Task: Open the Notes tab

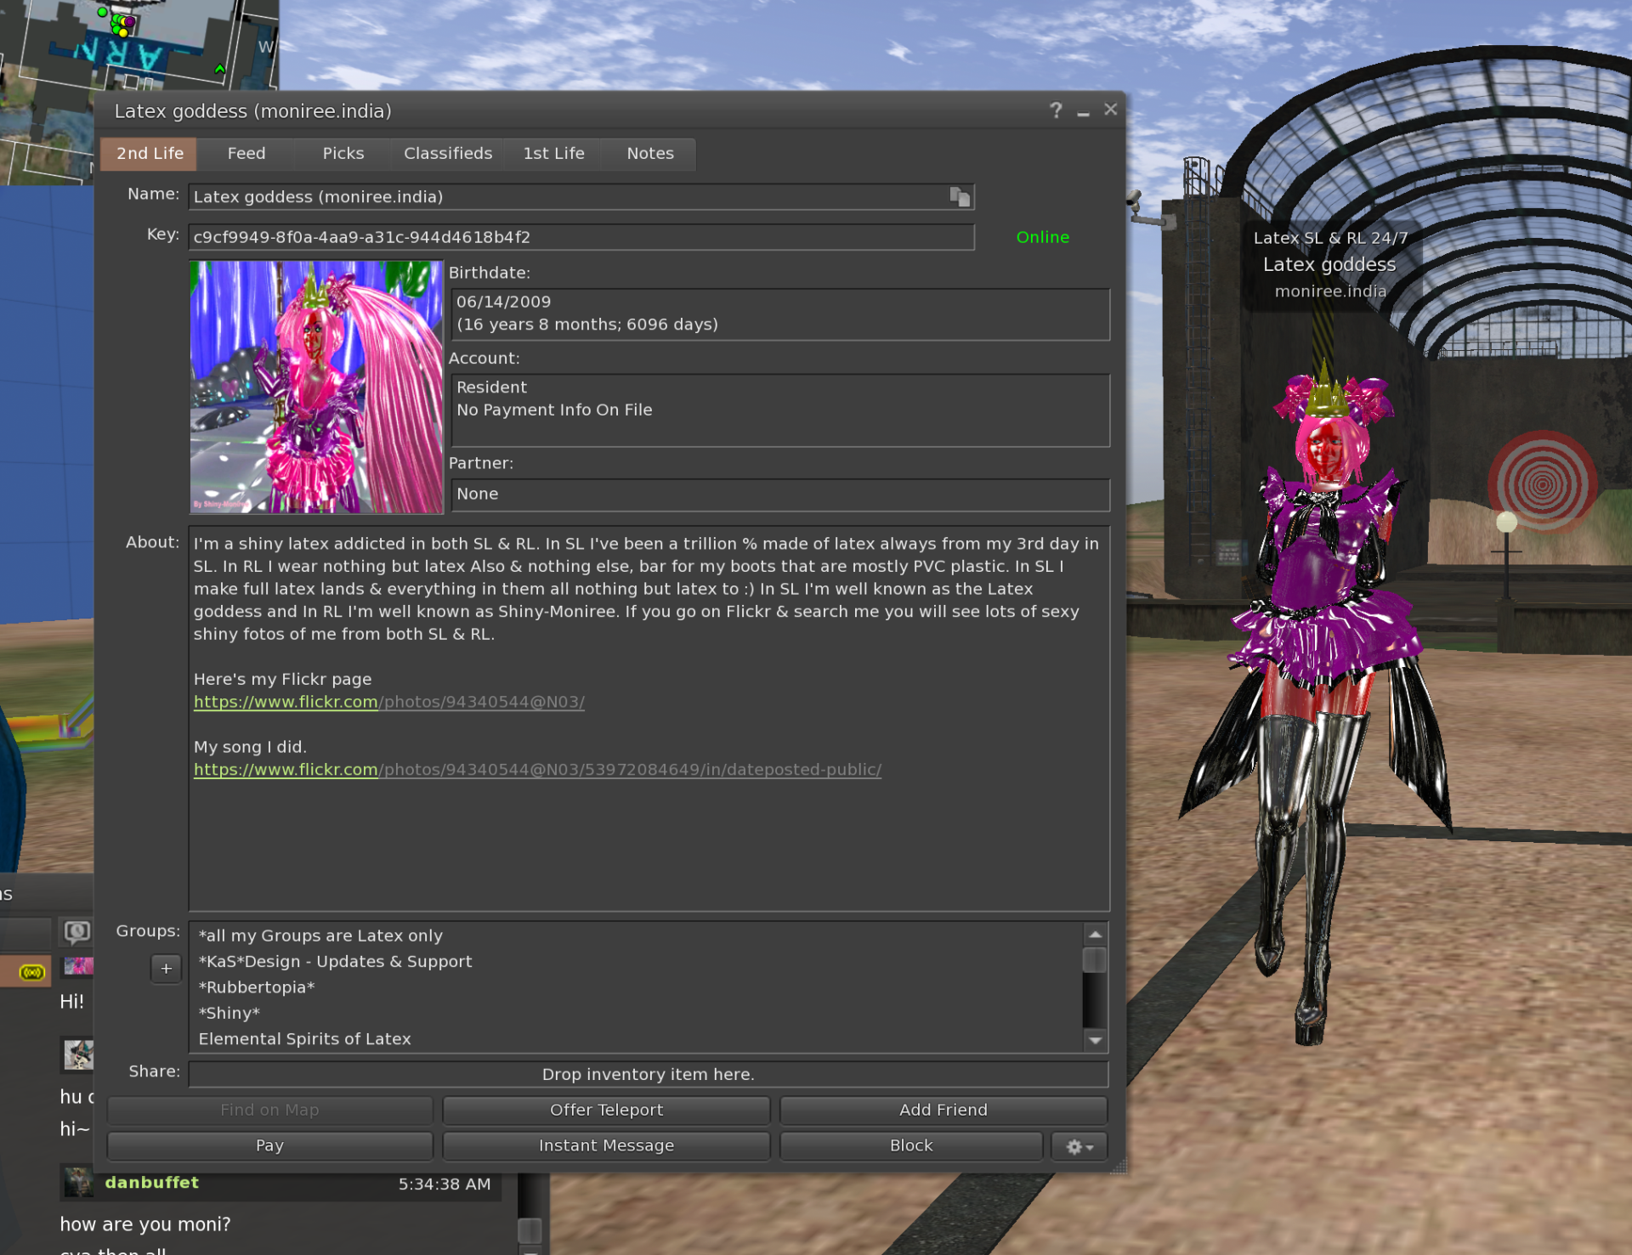Action: pyautogui.click(x=649, y=153)
